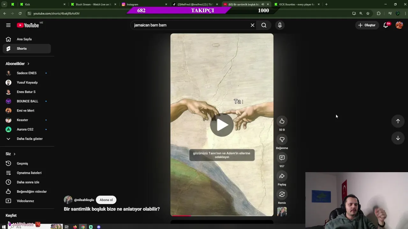The height and width of the screenshot is (229, 408).
Task: Open Aurora CS2 channel
Action: click(27, 129)
